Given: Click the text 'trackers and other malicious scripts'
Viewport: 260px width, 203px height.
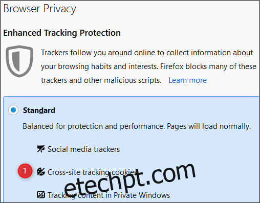Looking at the screenshot, I should click(x=101, y=80).
